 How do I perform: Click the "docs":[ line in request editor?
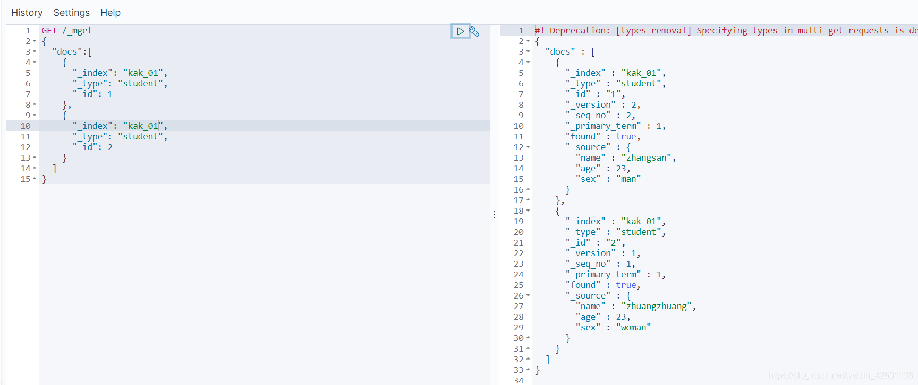[x=72, y=52]
